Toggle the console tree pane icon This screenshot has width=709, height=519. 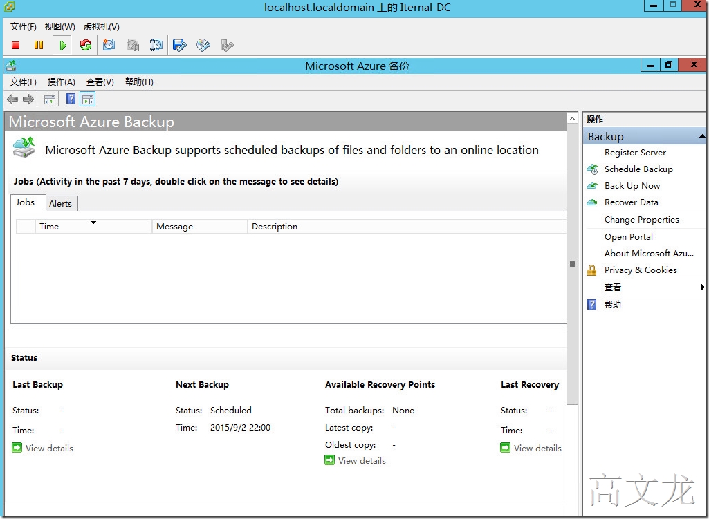[x=50, y=100]
